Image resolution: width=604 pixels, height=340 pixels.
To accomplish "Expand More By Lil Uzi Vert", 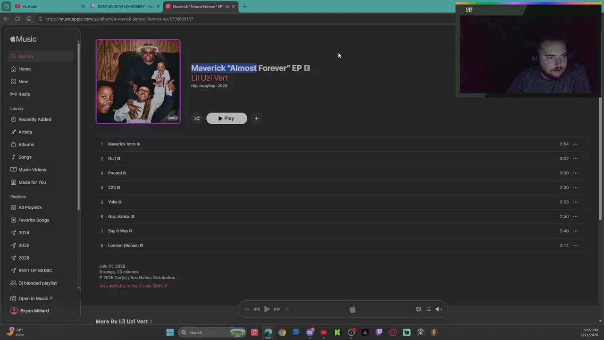I will pyautogui.click(x=124, y=322).
